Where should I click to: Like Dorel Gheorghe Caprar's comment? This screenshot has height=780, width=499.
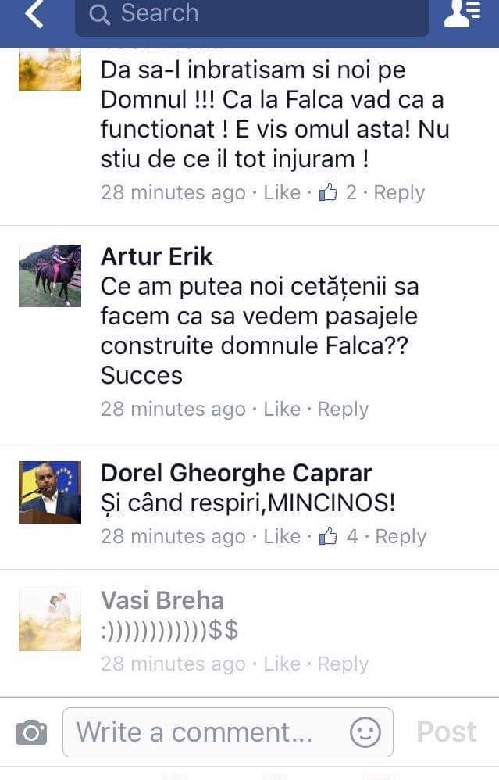click(x=282, y=536)
